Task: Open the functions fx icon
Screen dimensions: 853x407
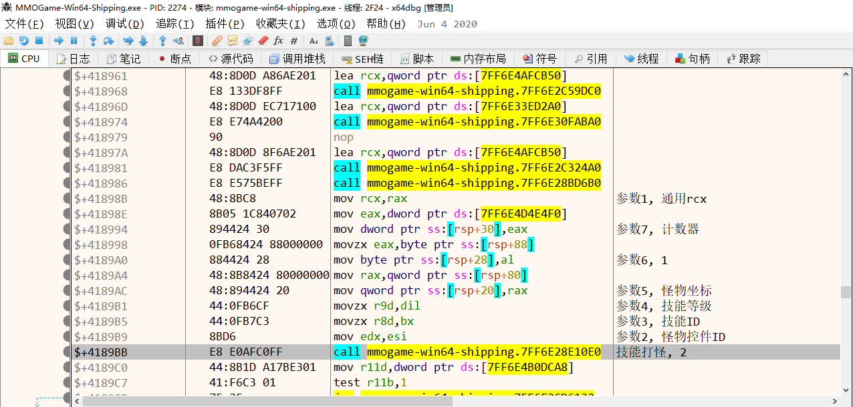Action: 278,41
